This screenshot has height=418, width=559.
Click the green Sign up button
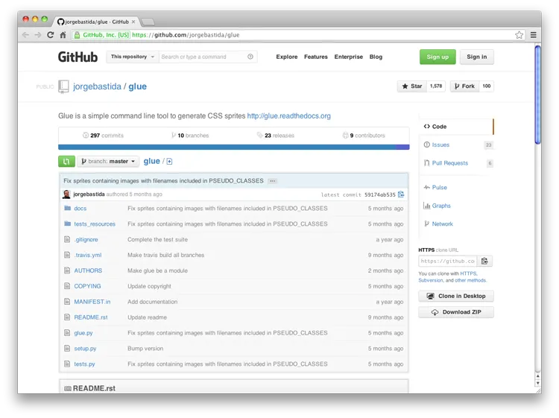438,57
